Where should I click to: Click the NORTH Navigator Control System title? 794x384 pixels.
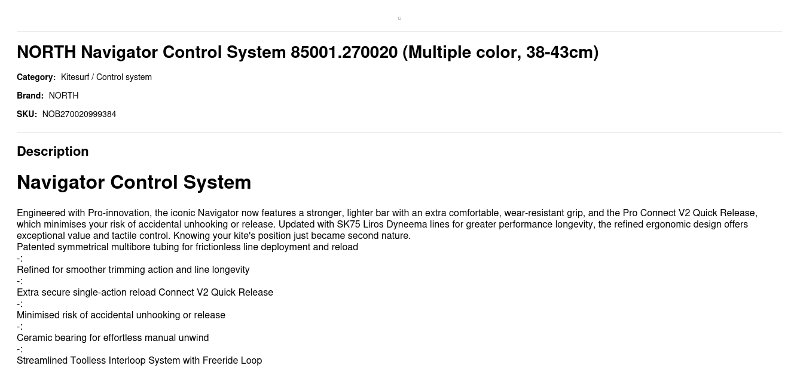click(x=307, y=53)
